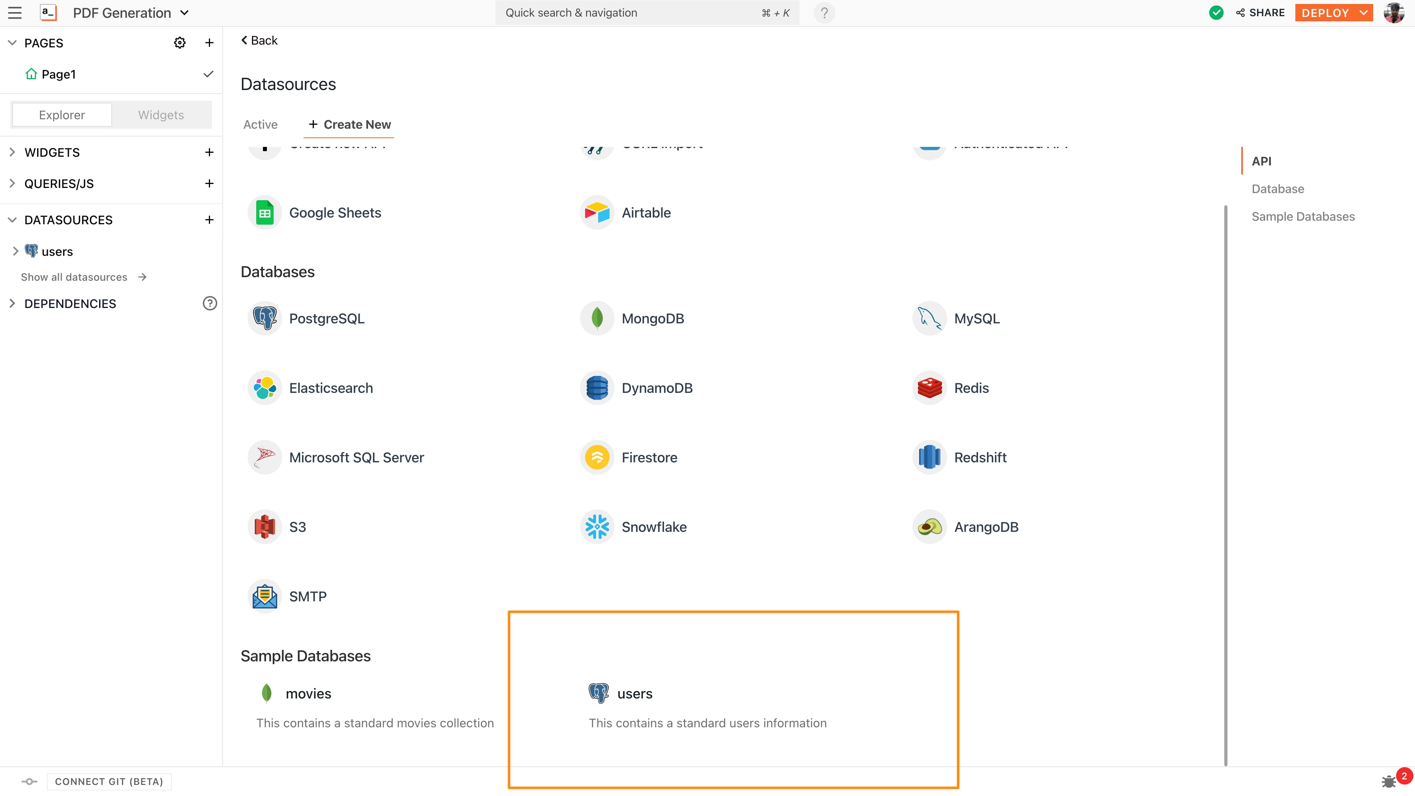Open the user profile avatar
This screenshot has height=796, width=1415.
pyautogui.click(x=1394, y=13)
